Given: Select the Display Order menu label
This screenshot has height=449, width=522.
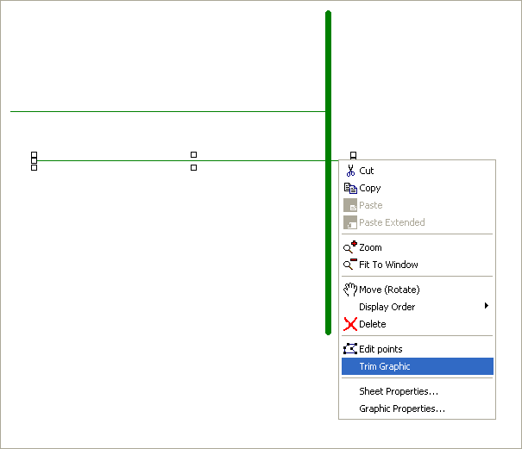Looking at the screenshot, I should pyautogui.click(x=387, y=307).
